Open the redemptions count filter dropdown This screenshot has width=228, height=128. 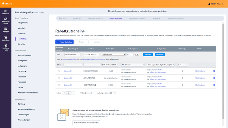(x=182, y=65)
